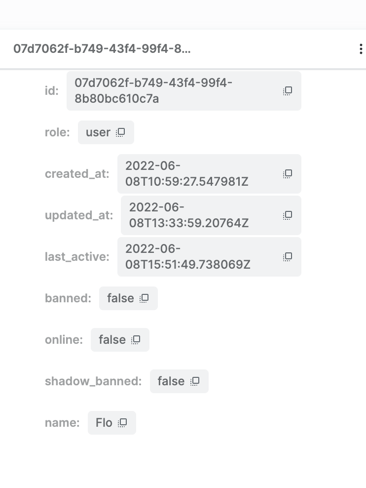Copy the updated_at timestamp
The height and width of the screenshot is (488, 366).
click(x=288, y=215)
